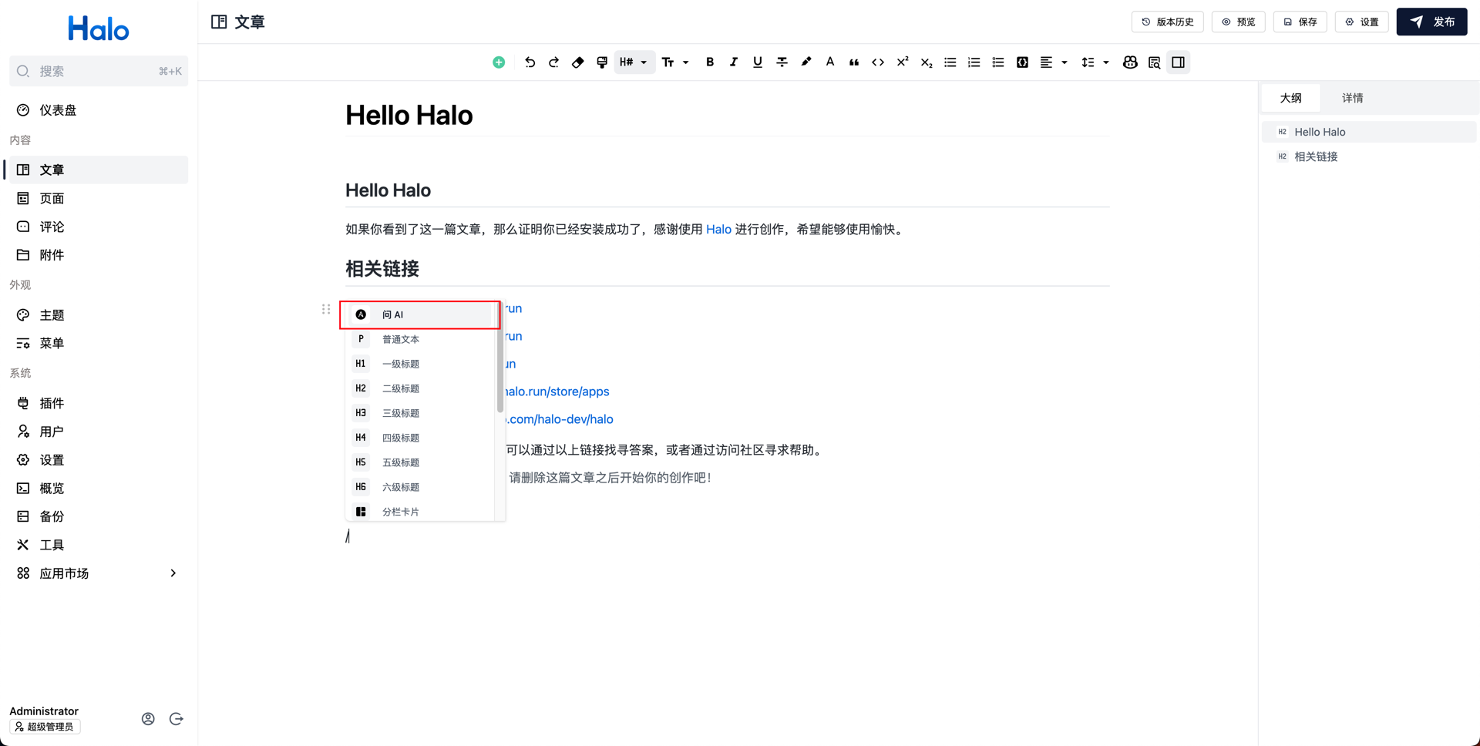
Task: Toggle italic formatting
Action: tap(734, 62)
